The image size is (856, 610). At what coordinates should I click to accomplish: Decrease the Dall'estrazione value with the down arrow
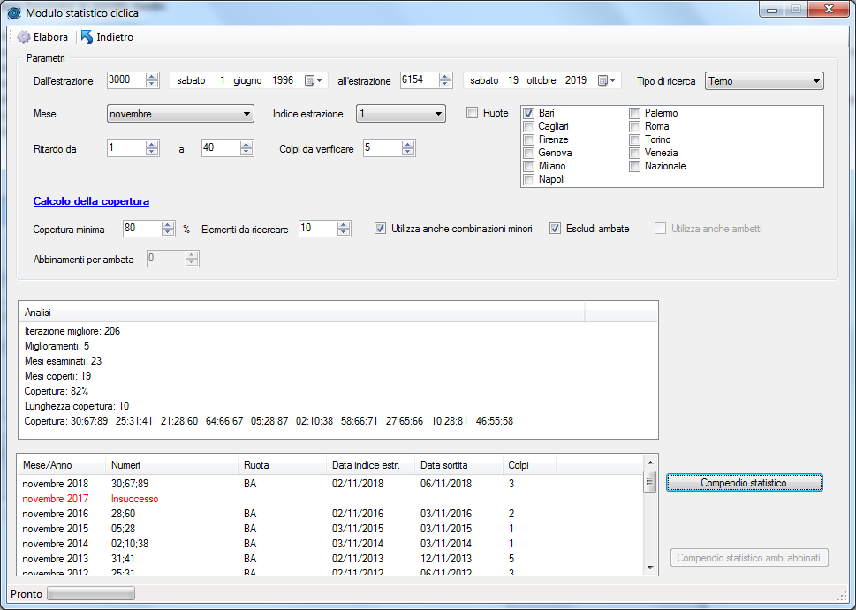coord(152,84)
